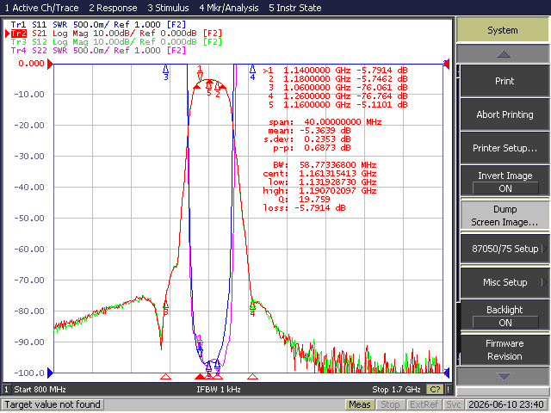The image size is (551, 413).
Task: Click blue marker 4 at top of graph
Action: (252, 71)
